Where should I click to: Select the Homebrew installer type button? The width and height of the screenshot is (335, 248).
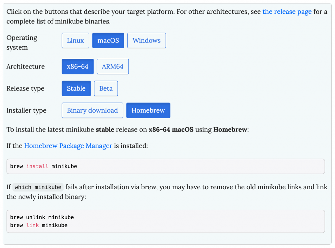(x=148, y=110)
